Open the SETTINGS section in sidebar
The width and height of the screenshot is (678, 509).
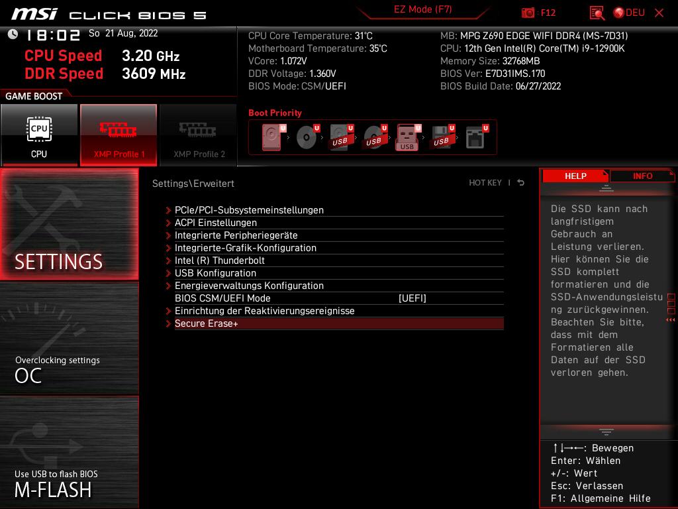click(69, 224)
